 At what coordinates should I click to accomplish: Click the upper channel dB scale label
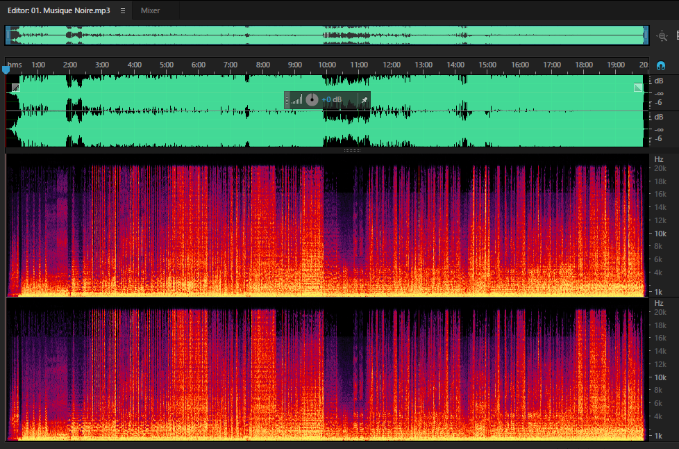click(659, 81)
